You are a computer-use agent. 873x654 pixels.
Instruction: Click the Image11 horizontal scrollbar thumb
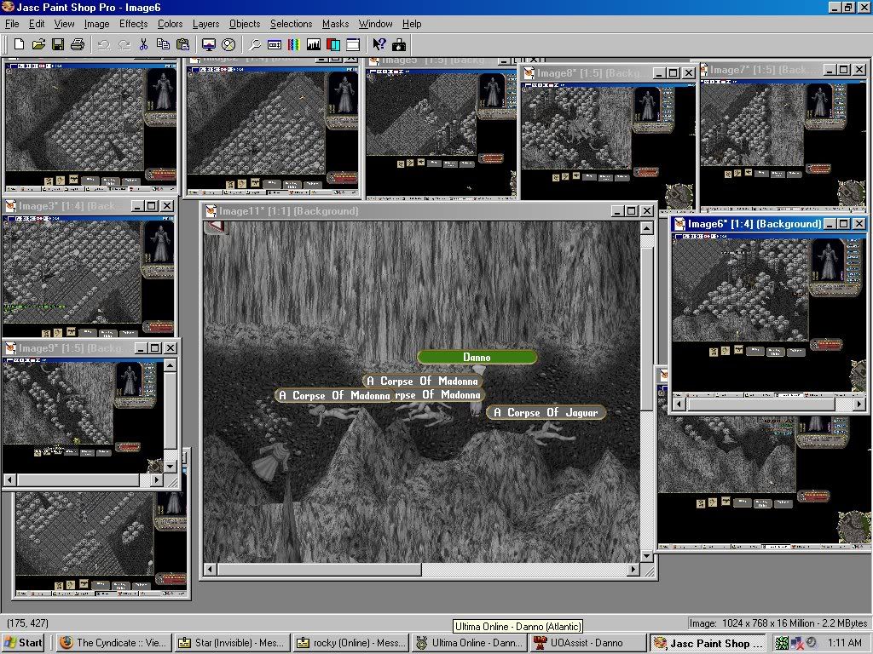[x=319, y=570]
